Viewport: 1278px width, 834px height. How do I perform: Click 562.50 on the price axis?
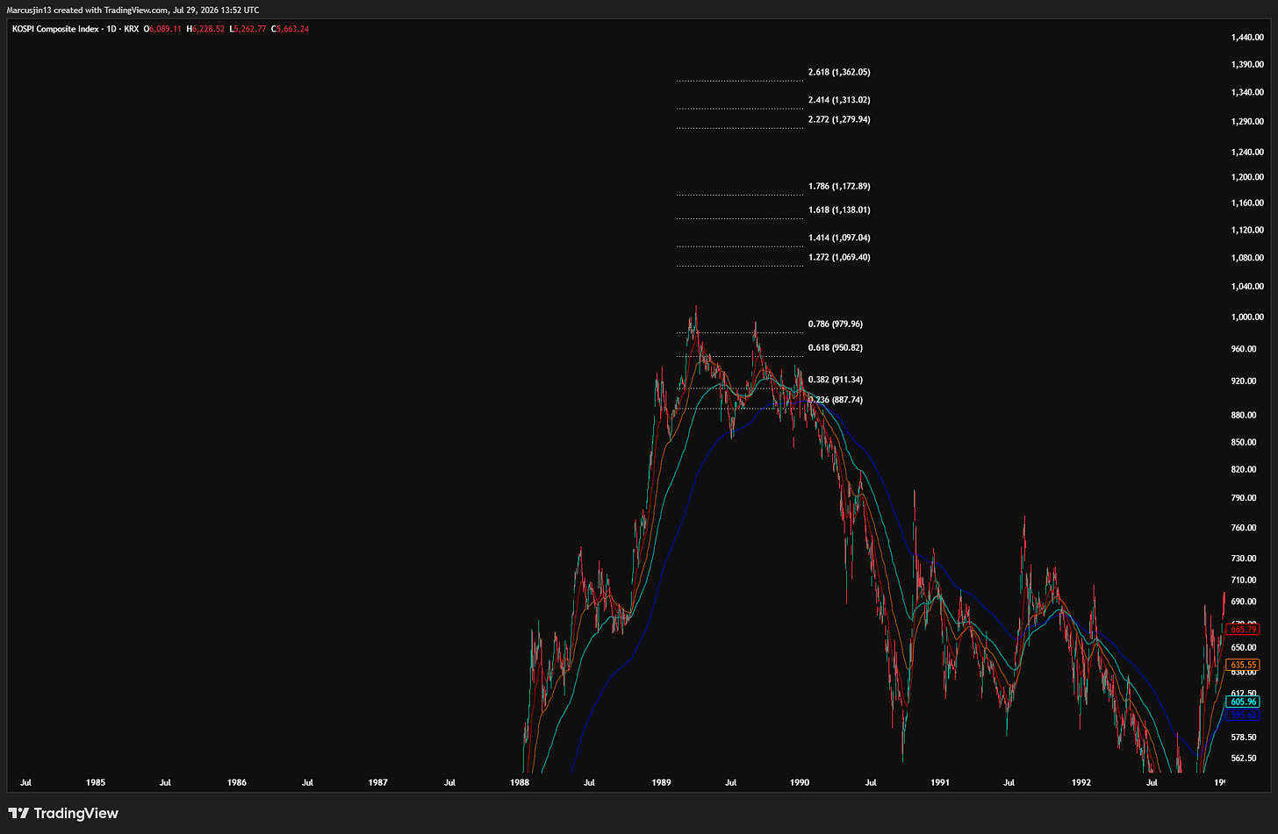point(1244,759)
